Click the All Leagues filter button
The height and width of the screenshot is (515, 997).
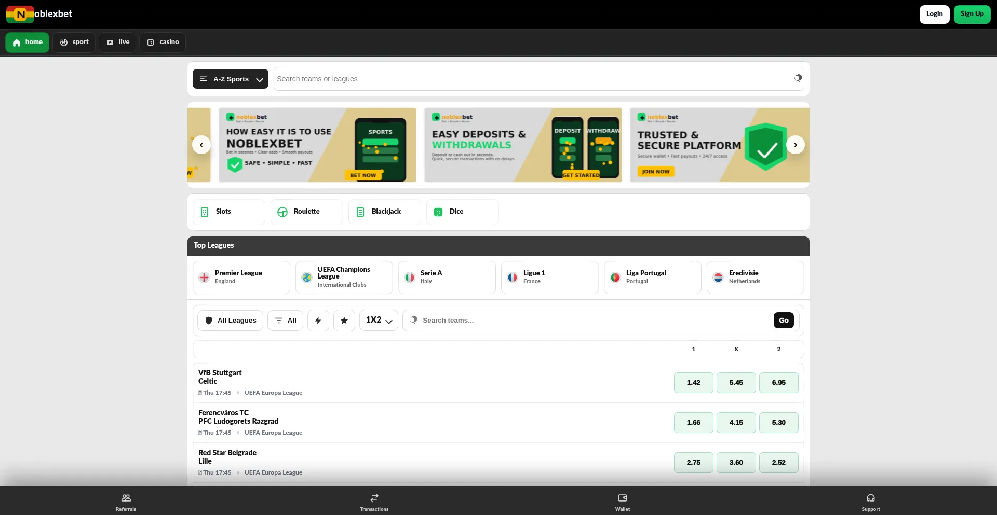pos(231,321)
